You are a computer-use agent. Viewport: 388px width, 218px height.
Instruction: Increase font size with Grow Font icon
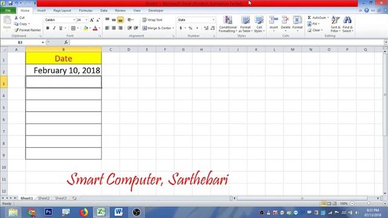point(92,20)
